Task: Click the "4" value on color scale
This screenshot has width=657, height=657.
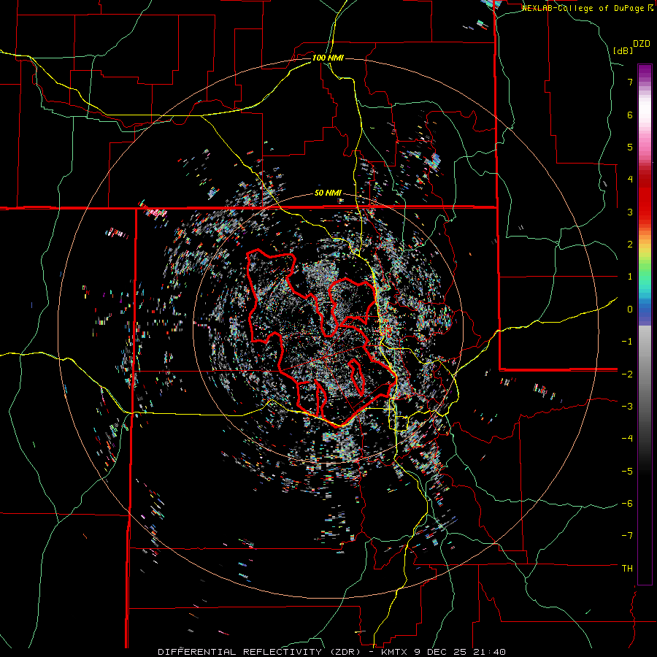Action: [x=630, y=180]
